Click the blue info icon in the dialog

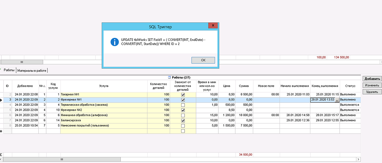[x=114, y=42]
